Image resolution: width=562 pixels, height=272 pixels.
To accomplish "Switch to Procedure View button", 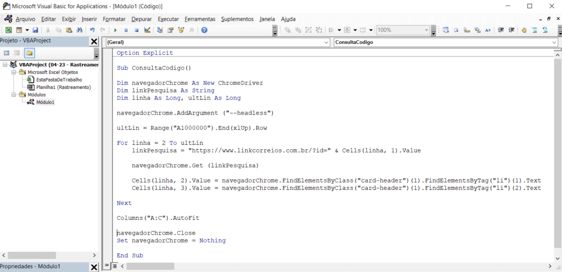I will point(106,267).
